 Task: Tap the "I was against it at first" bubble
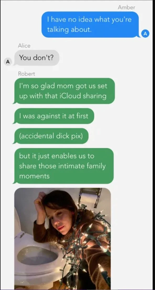tap(54, 116)
